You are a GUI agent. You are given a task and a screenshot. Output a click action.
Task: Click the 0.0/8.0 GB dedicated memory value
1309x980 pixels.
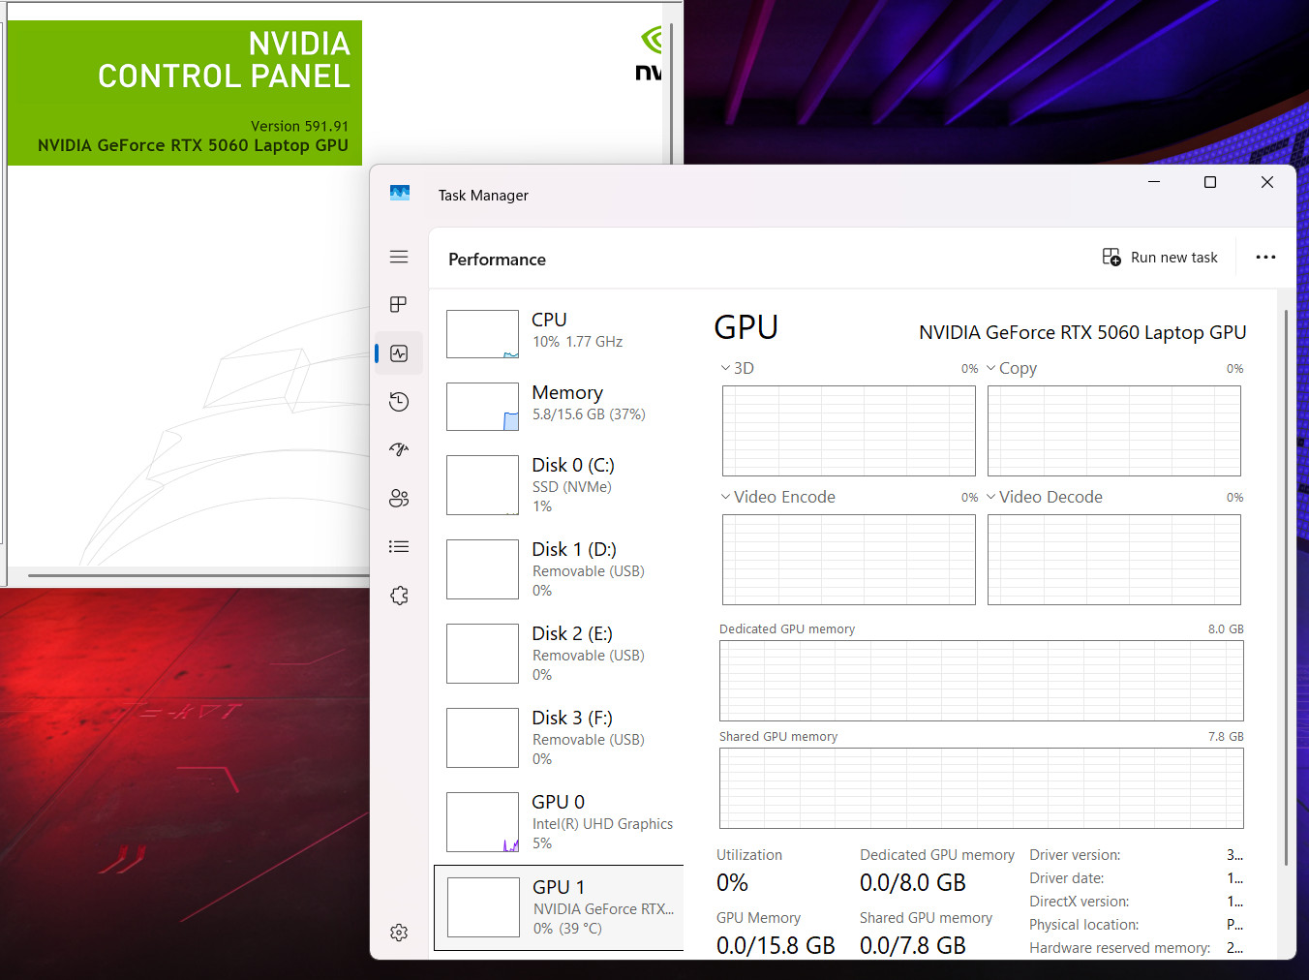coord(913,883)
